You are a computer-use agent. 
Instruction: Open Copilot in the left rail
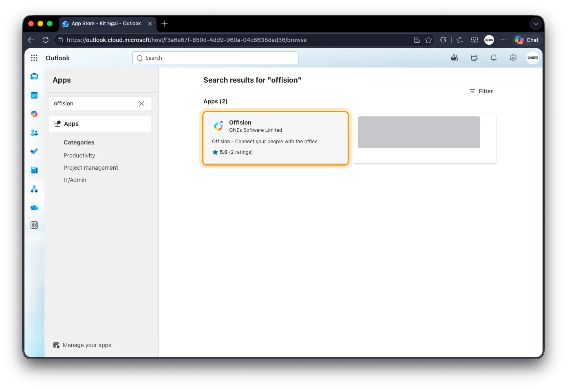(34, 114)
